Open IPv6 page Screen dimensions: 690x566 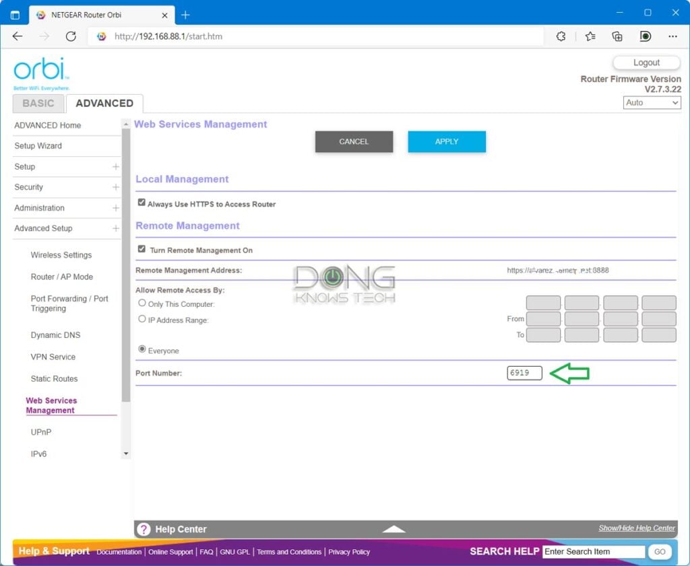point(38,454)
